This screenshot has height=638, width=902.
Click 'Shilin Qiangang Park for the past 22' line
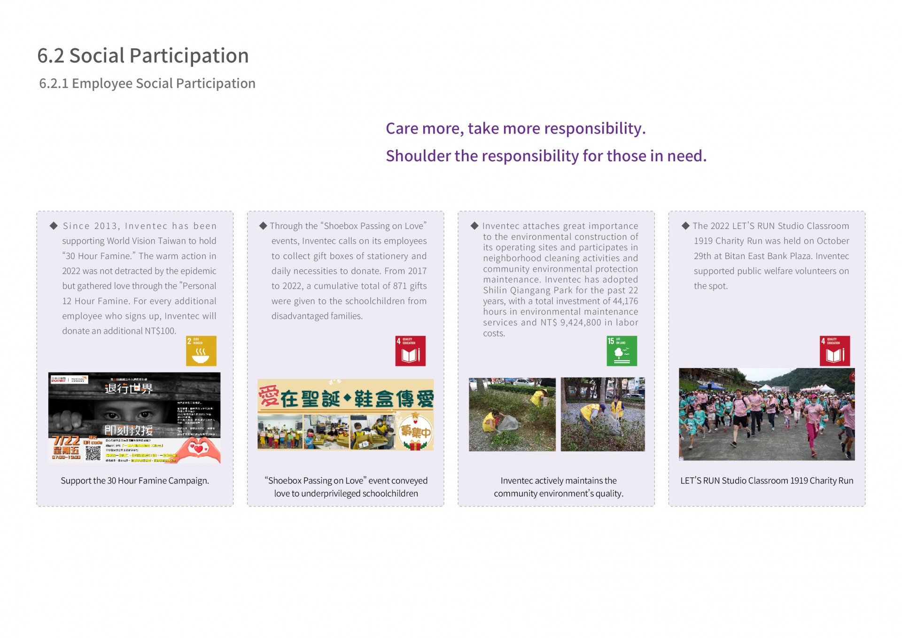pos(560,290)
